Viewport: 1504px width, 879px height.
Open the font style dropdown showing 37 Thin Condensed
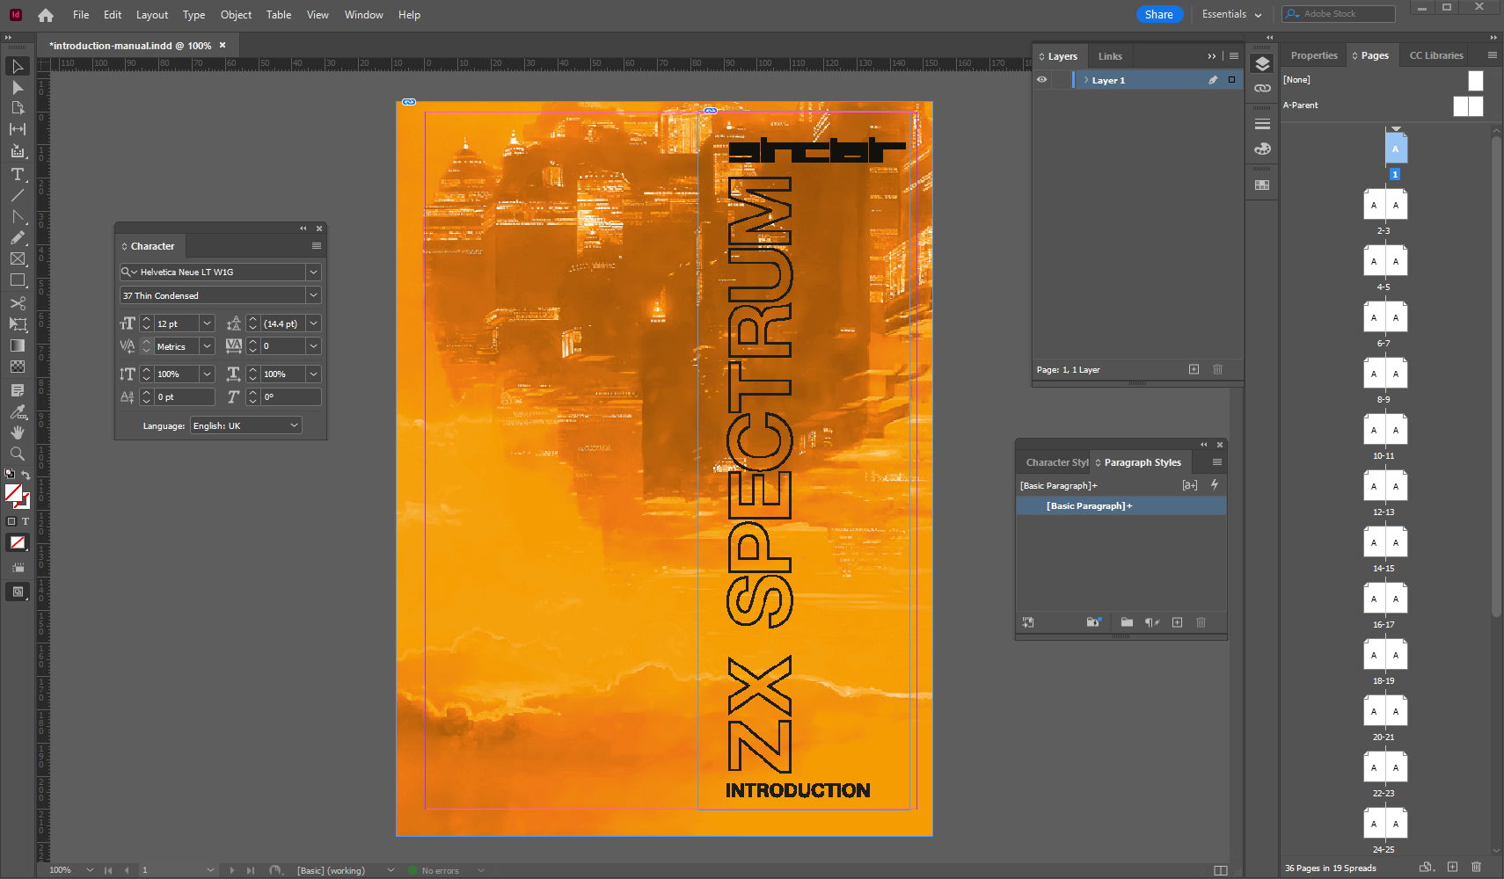[x=313, y=295]
